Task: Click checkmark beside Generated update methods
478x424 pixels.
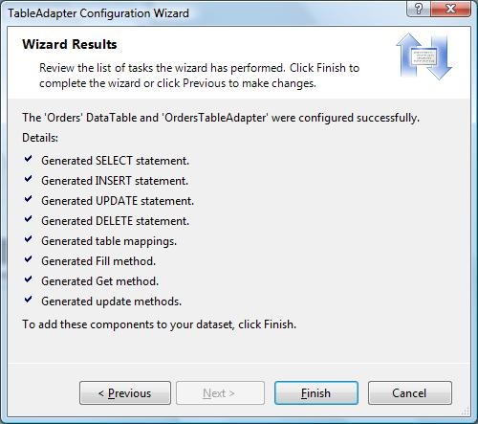Action: (x=28, y=300)
